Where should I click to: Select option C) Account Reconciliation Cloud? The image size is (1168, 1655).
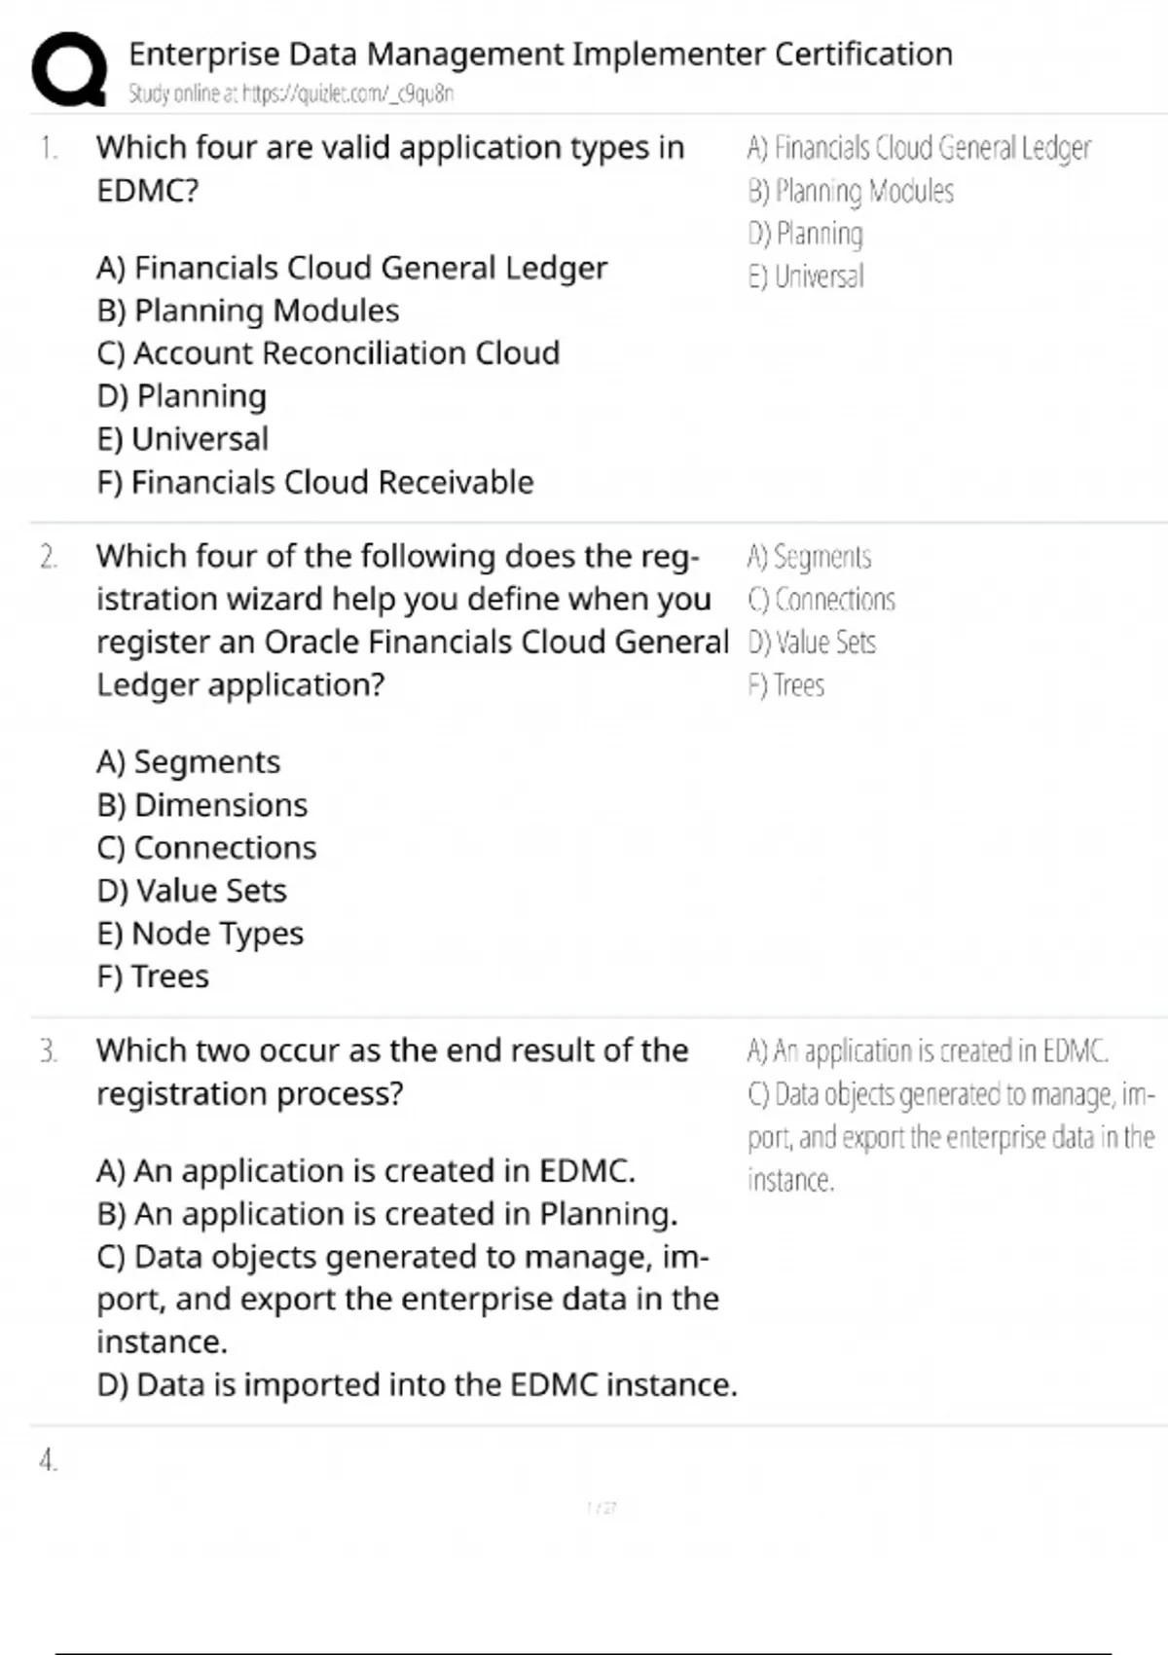(328, 353)
